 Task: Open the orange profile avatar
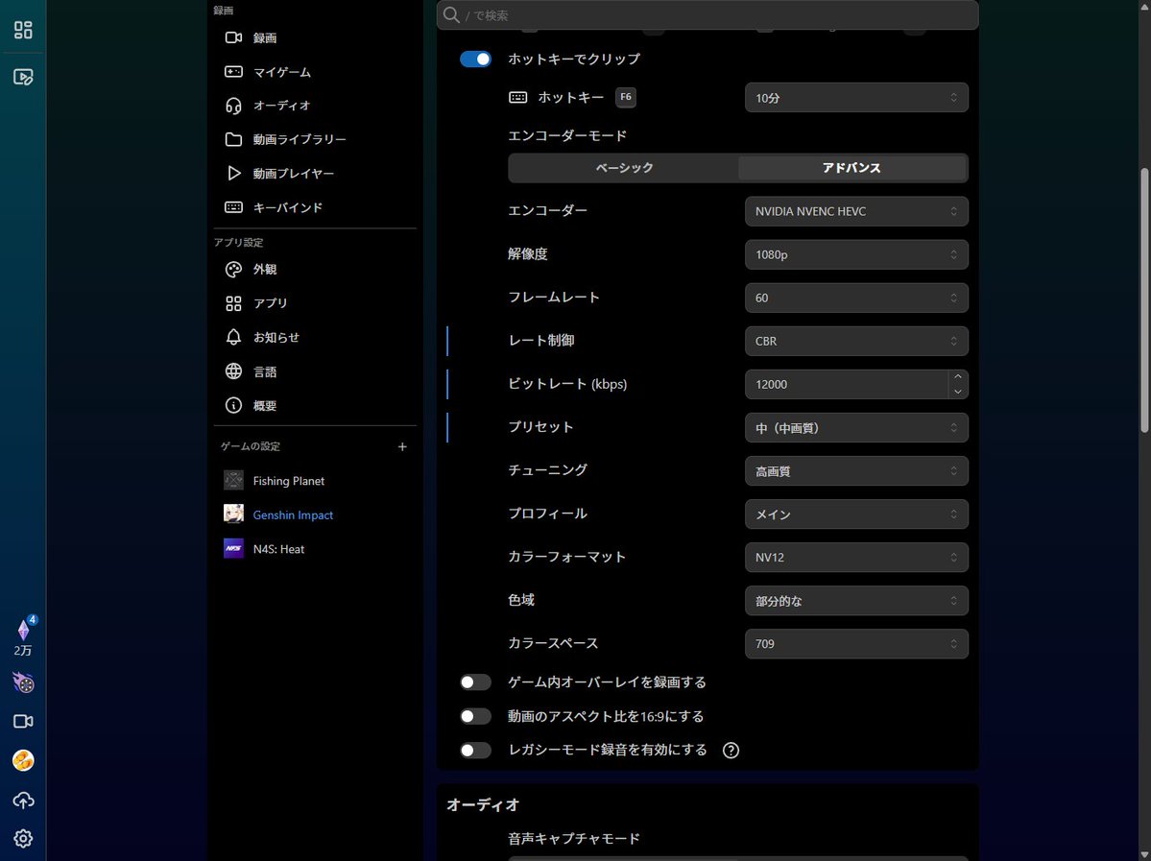[23, 760]
